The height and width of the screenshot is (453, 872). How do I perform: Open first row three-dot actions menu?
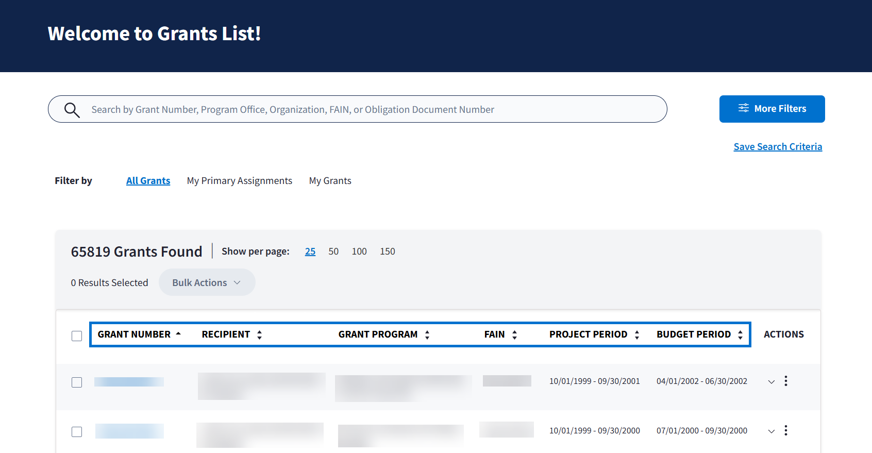pyautogui.click(x=785, y=381)
